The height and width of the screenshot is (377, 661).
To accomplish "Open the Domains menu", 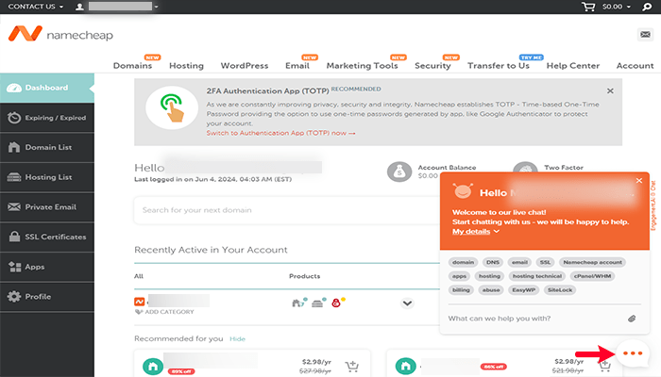I will 132,66.
